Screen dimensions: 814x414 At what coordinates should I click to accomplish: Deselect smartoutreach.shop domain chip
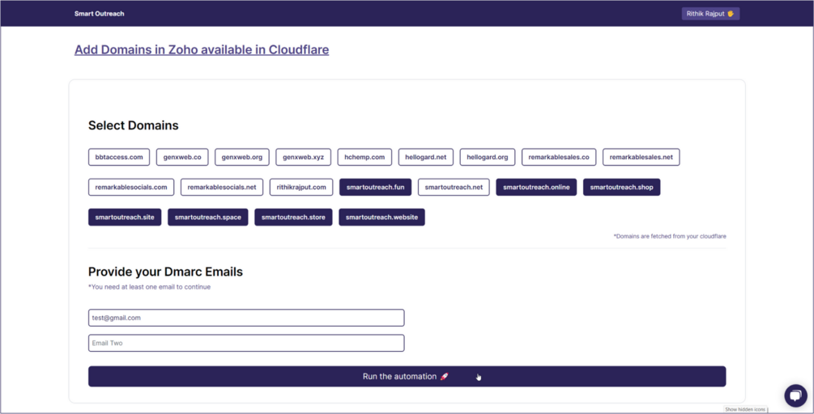[621, 187]
